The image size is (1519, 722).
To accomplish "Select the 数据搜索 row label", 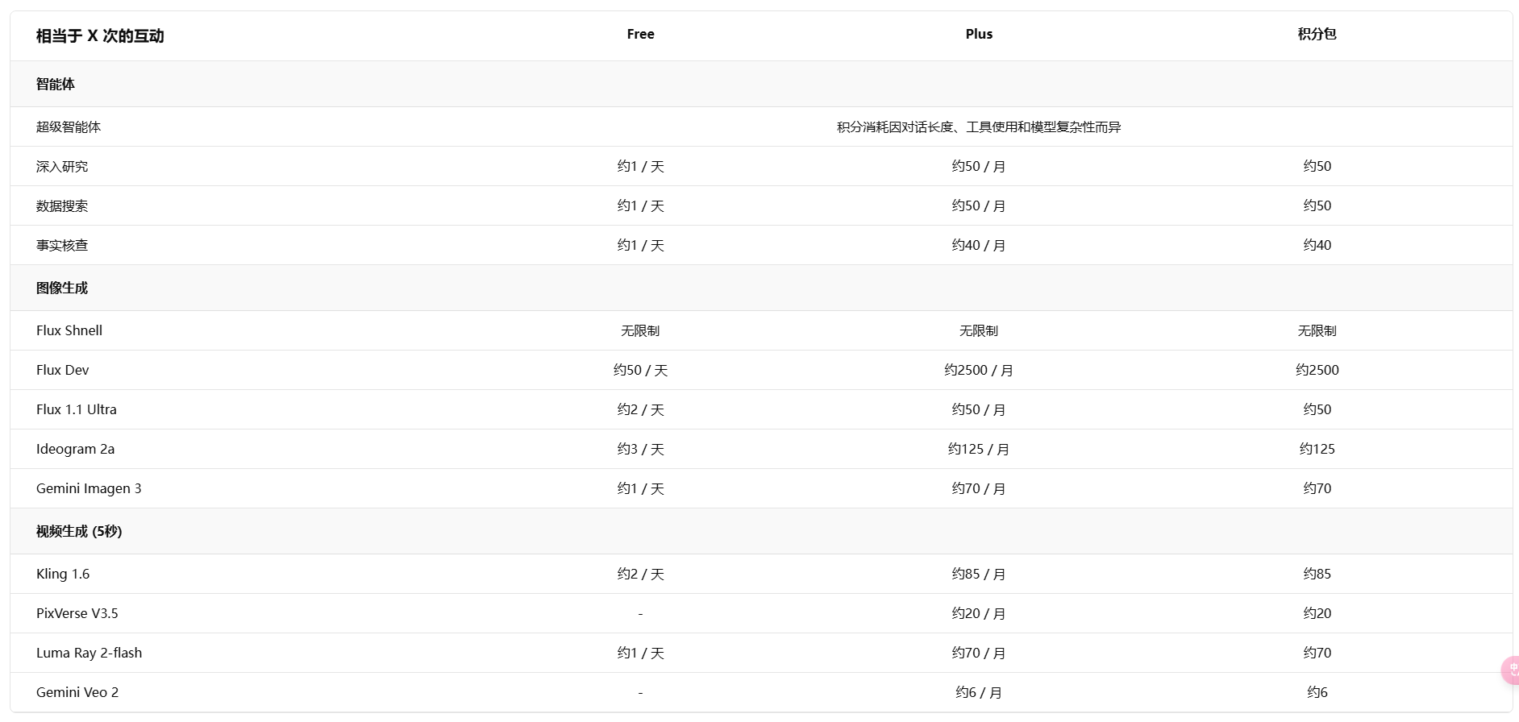I will click(x=62, y=205).
